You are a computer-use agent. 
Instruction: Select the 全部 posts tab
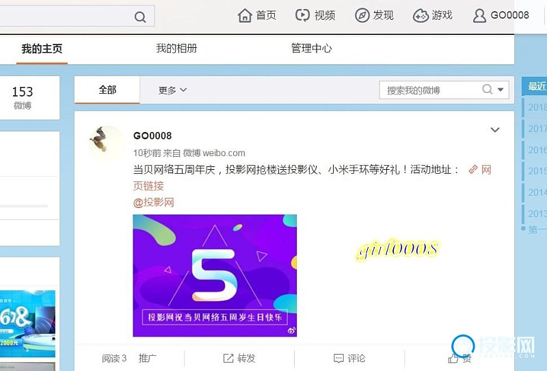pyautogui.click(x=107, y=90)
